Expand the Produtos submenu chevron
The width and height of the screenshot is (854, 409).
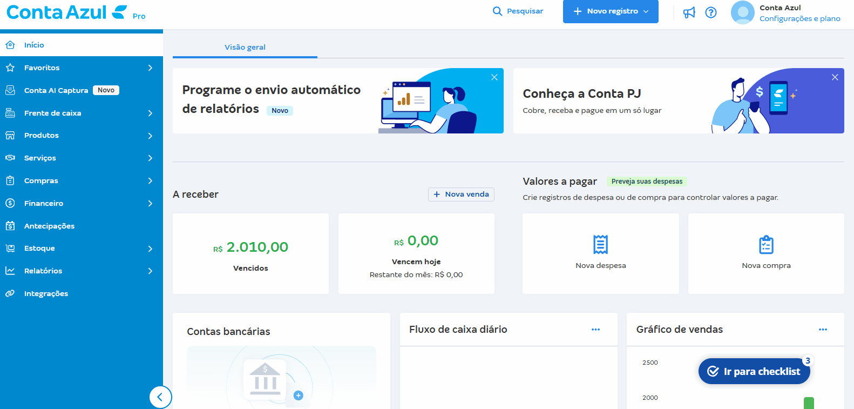150,136
